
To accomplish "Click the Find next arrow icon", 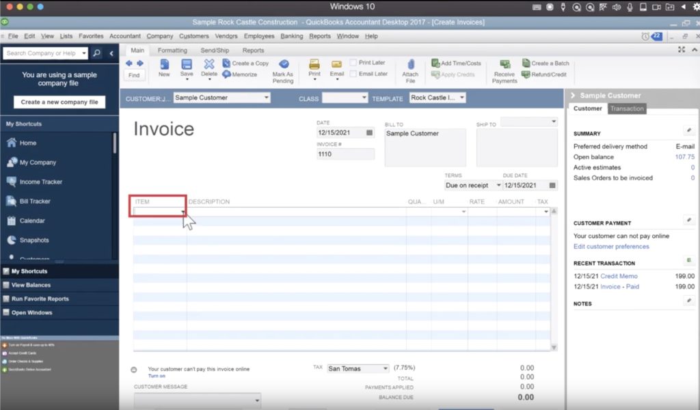I will [x=139, y=64].
